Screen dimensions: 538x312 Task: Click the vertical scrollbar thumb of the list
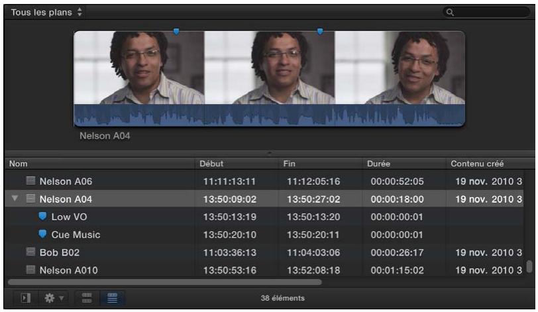tap(529, 266)
